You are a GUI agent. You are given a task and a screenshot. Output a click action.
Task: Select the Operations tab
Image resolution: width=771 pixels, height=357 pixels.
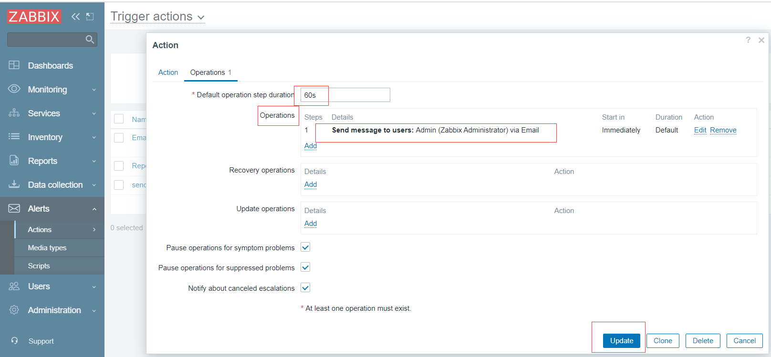210,72
